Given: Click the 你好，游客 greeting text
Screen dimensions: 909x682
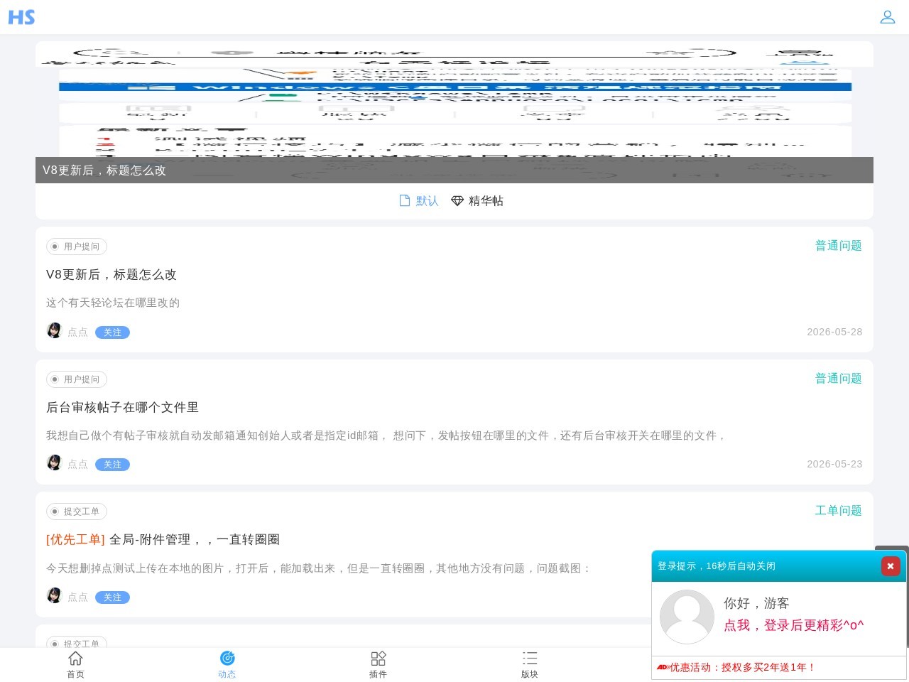Looking at the screenshot, I should 756,603.
